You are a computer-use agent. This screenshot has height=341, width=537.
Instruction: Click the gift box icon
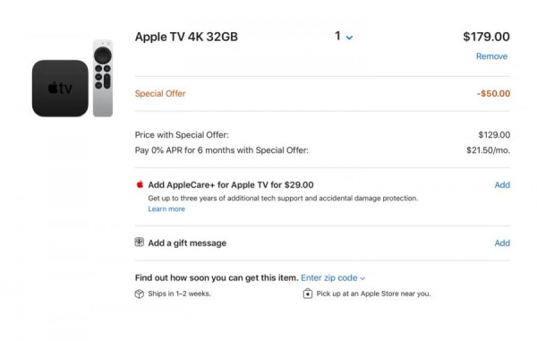point(139,242)
